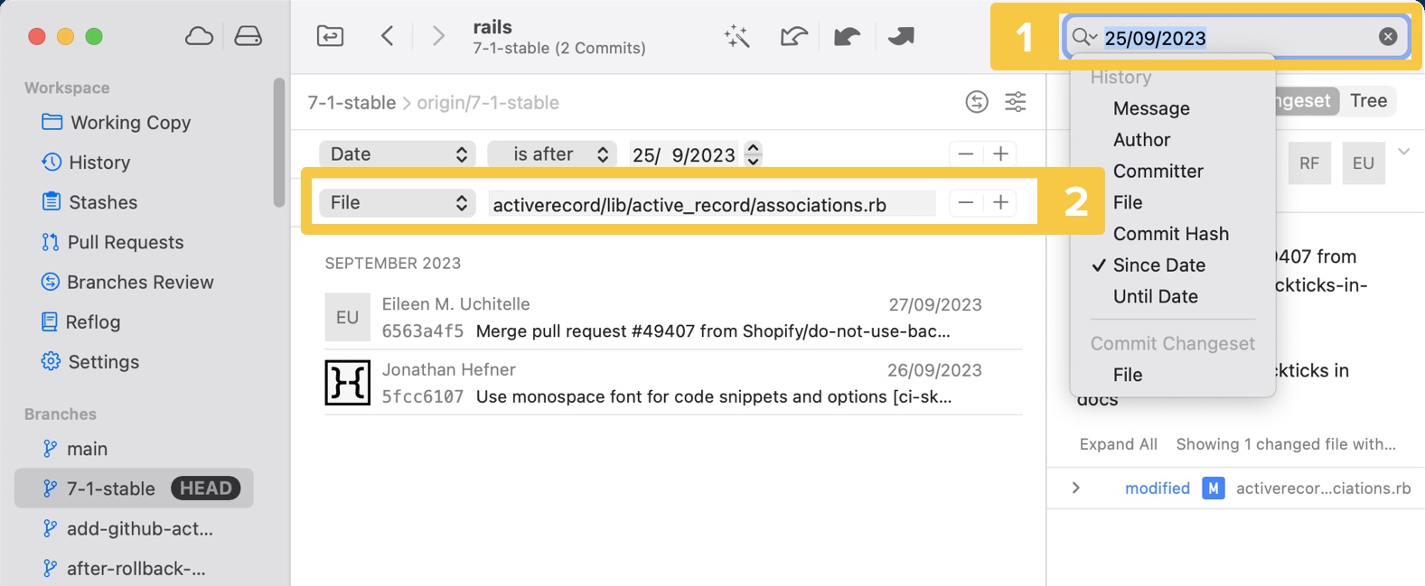The image size is (1425, 586).
Task: Expand the modified associations.rb file row
Action: point(1075,488)
